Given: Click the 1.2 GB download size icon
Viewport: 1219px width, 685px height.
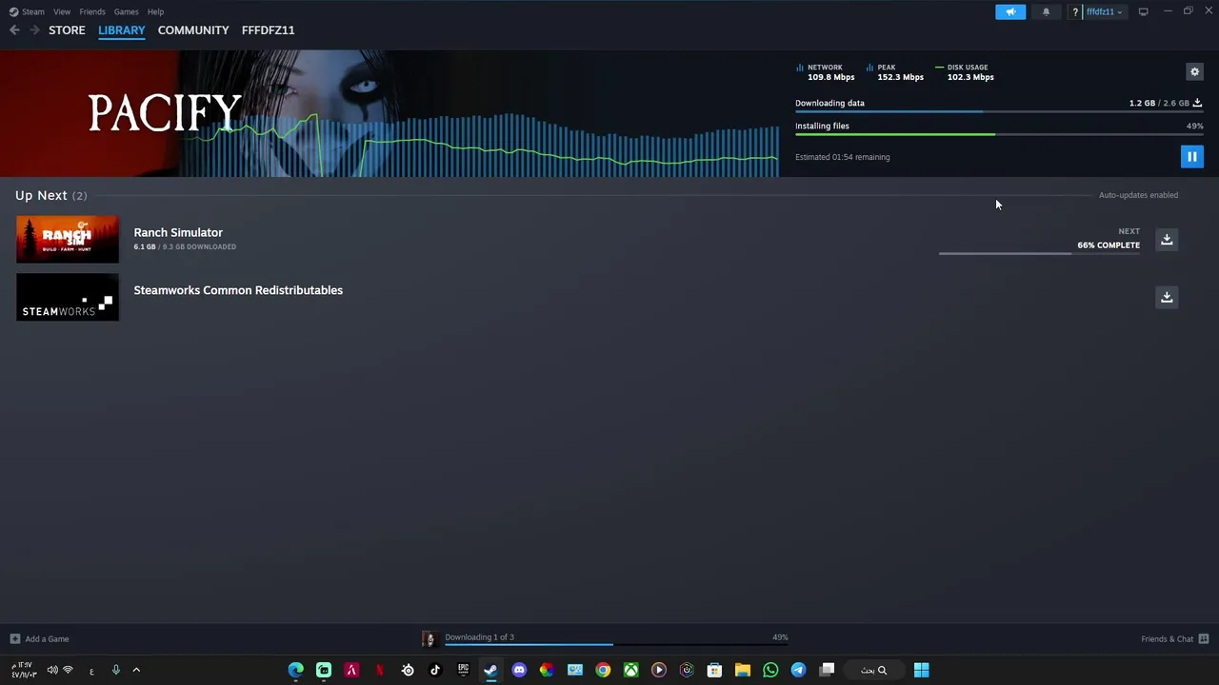Looking at the screenshot, I should 1197,103.
